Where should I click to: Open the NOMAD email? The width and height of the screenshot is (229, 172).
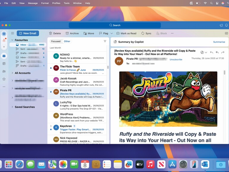77,57
